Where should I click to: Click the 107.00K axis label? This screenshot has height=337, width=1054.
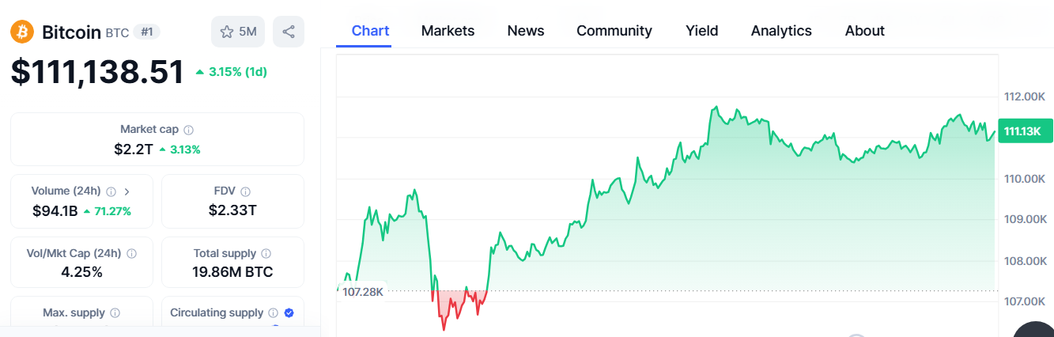pos(1024,301)
